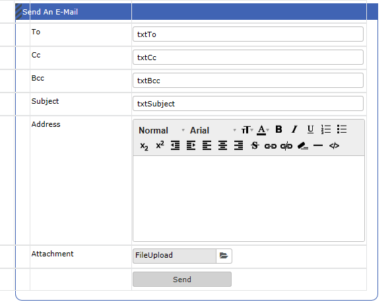Viewport: 392px width, 302px height.
Task: Open the Normal paragraph style dropdown
Action: pos(162,130)
